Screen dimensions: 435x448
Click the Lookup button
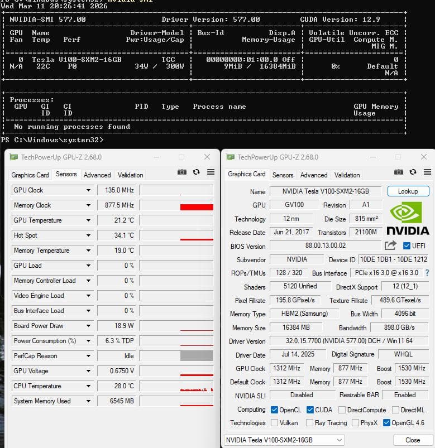pos(408,191)
